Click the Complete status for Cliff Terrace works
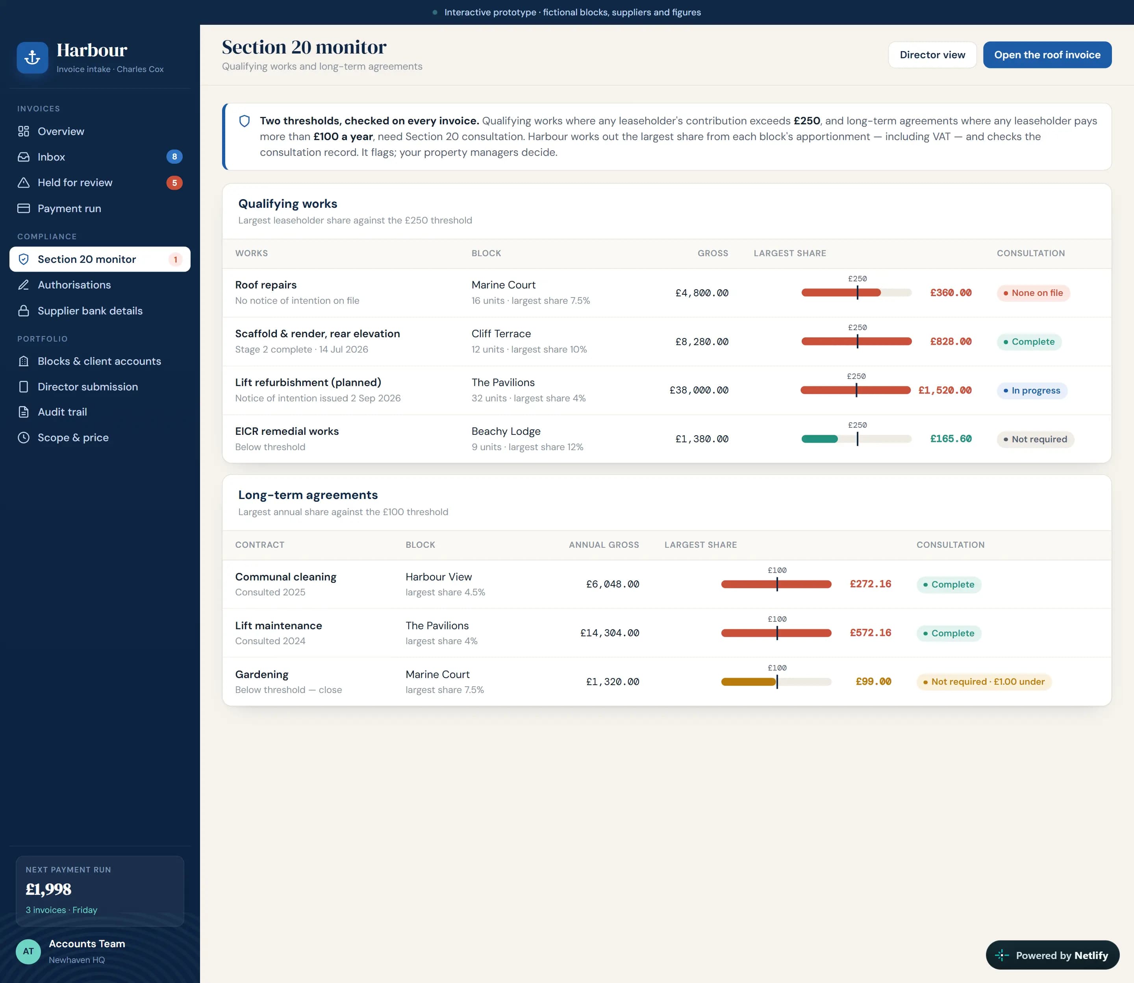Viewport: 1134px width, 983px height. [x=1029, y=342]
